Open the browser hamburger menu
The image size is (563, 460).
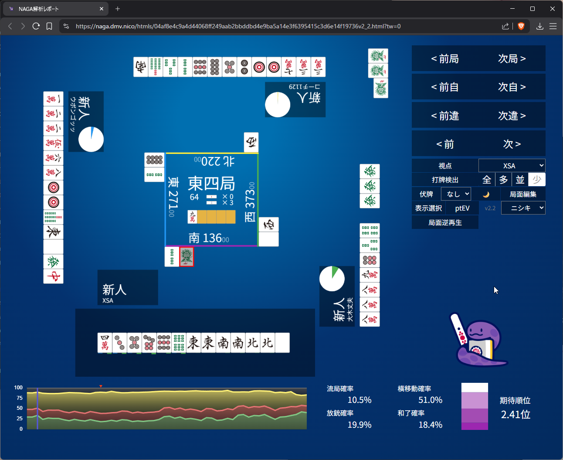click(x=553, y=26)
